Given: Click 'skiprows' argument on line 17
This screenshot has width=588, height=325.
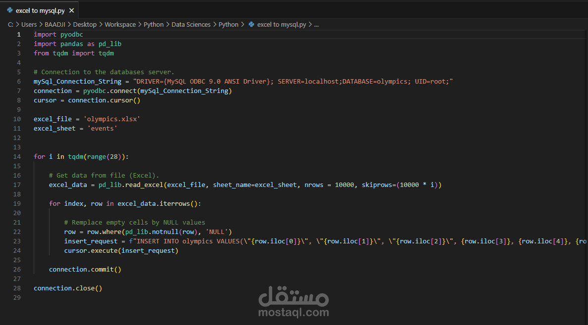Looking at the screenshot, I should tap(377, 185).
